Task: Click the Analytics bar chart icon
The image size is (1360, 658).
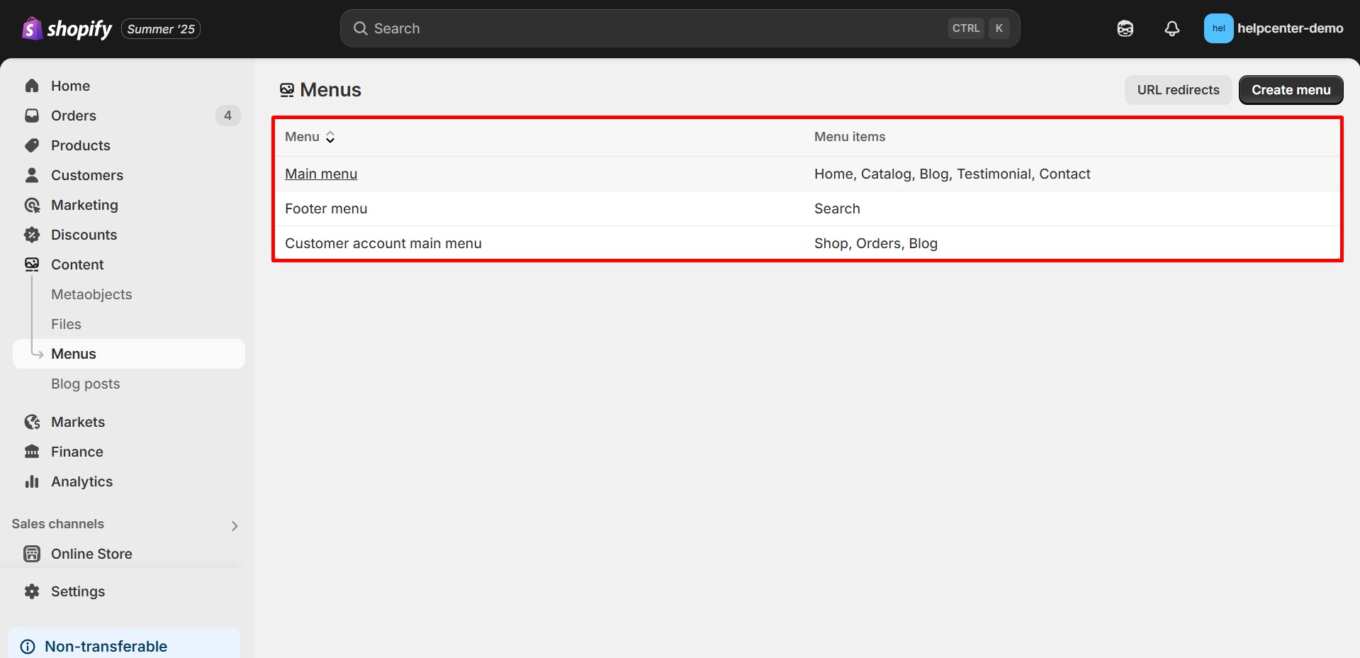Action: pos(32,481)
